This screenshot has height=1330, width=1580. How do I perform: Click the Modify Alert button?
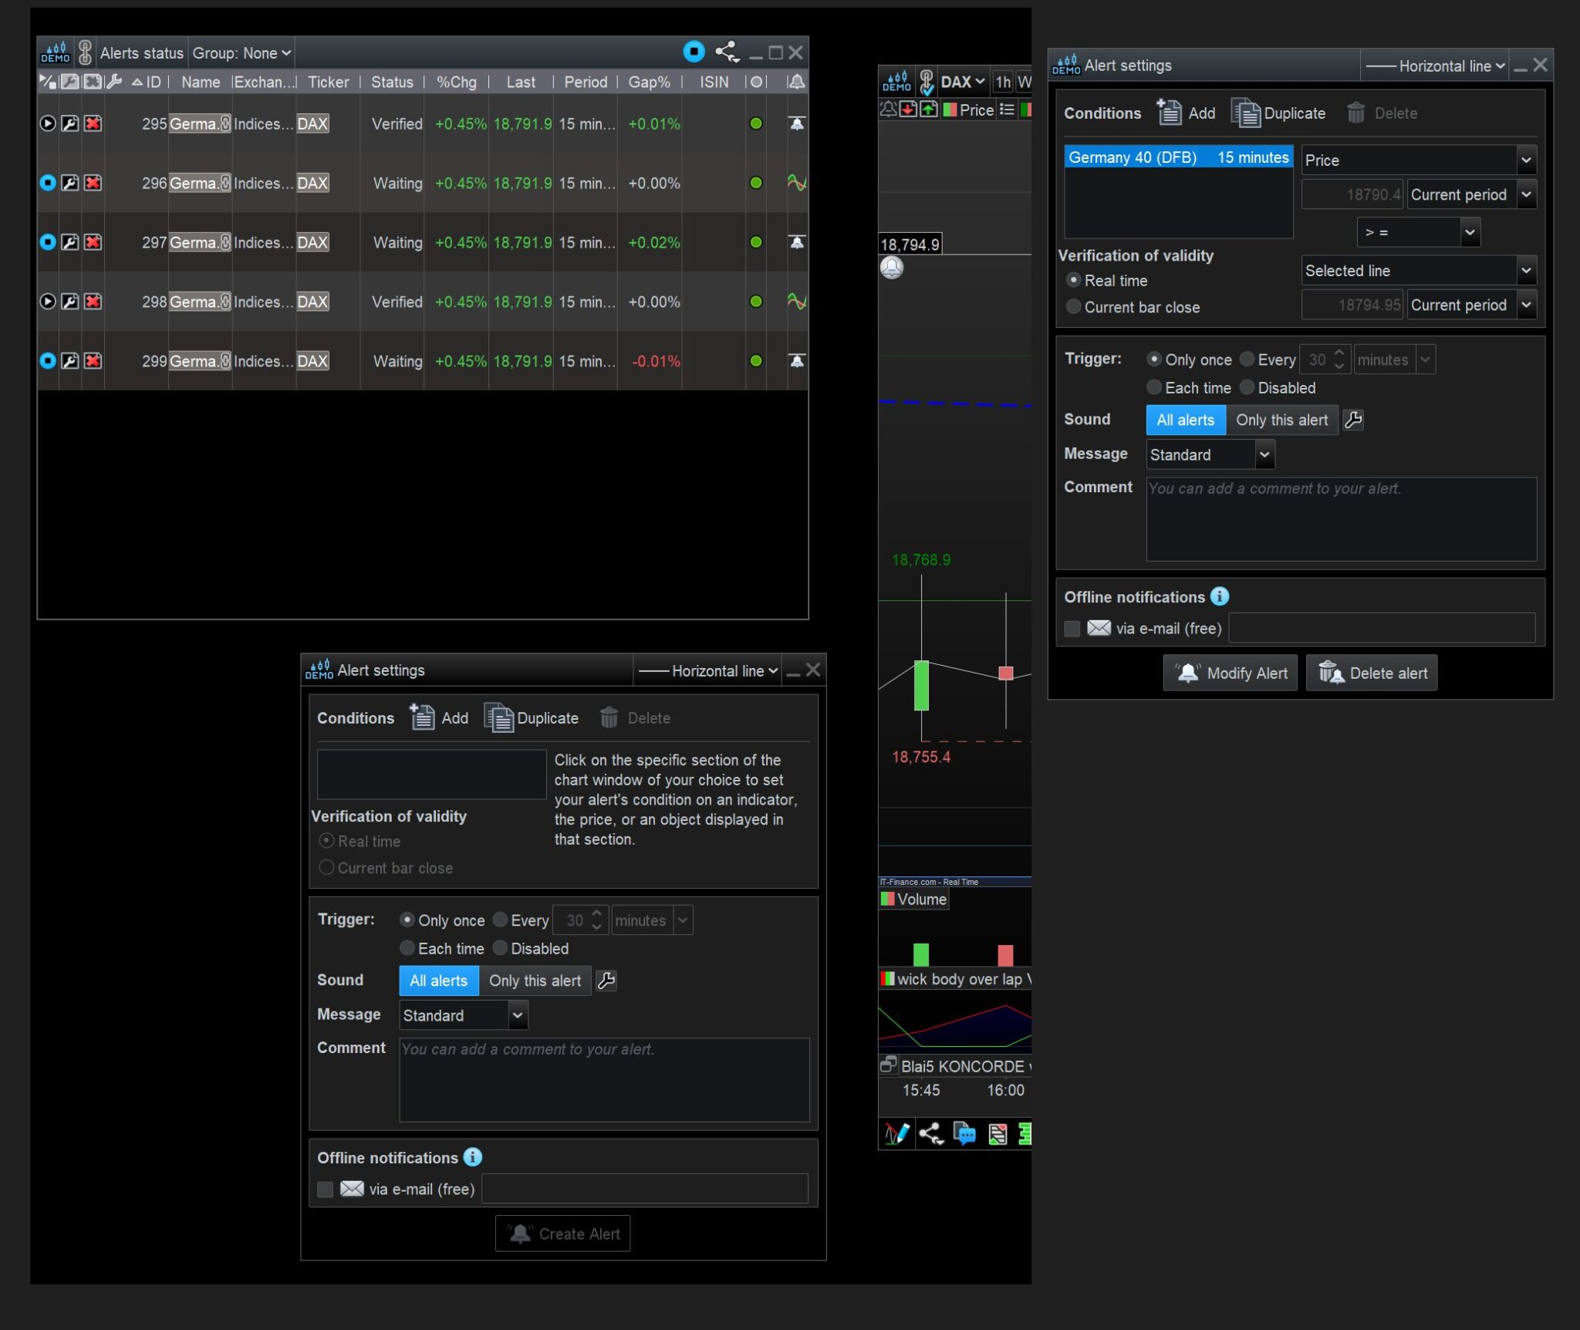click(1231, 673)
